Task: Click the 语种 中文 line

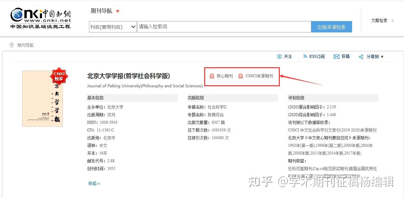Action: point(97,145)
